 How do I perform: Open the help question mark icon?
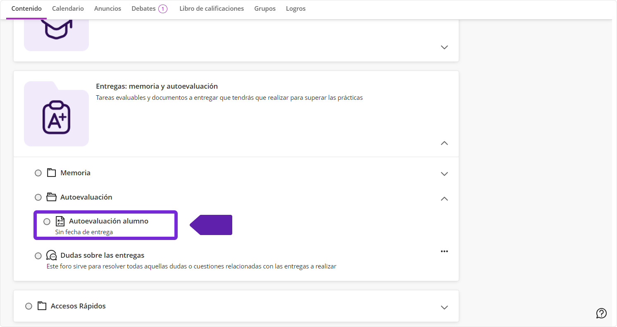pyautogui.click(x=601, y=313)
